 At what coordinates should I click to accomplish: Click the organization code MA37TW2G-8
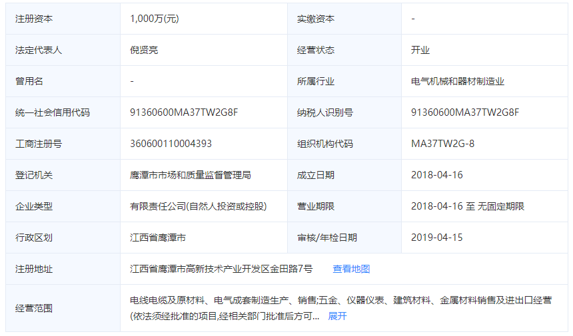(444, 144)
